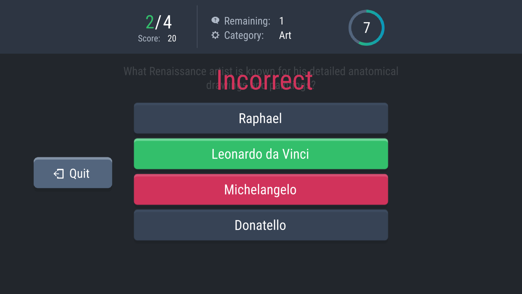Click the green number 2 in the counter

150,22
